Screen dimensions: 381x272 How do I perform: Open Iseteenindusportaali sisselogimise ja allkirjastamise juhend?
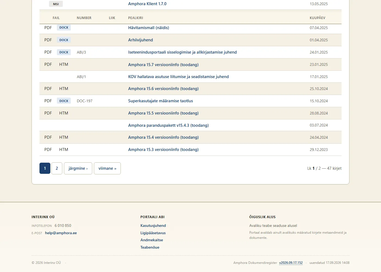pyautogui.click(x=182, y=52)
